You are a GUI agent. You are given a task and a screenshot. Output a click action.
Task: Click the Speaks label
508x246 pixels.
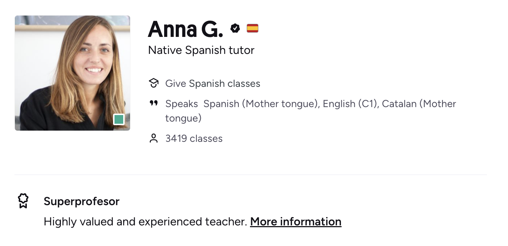point(182,104)
